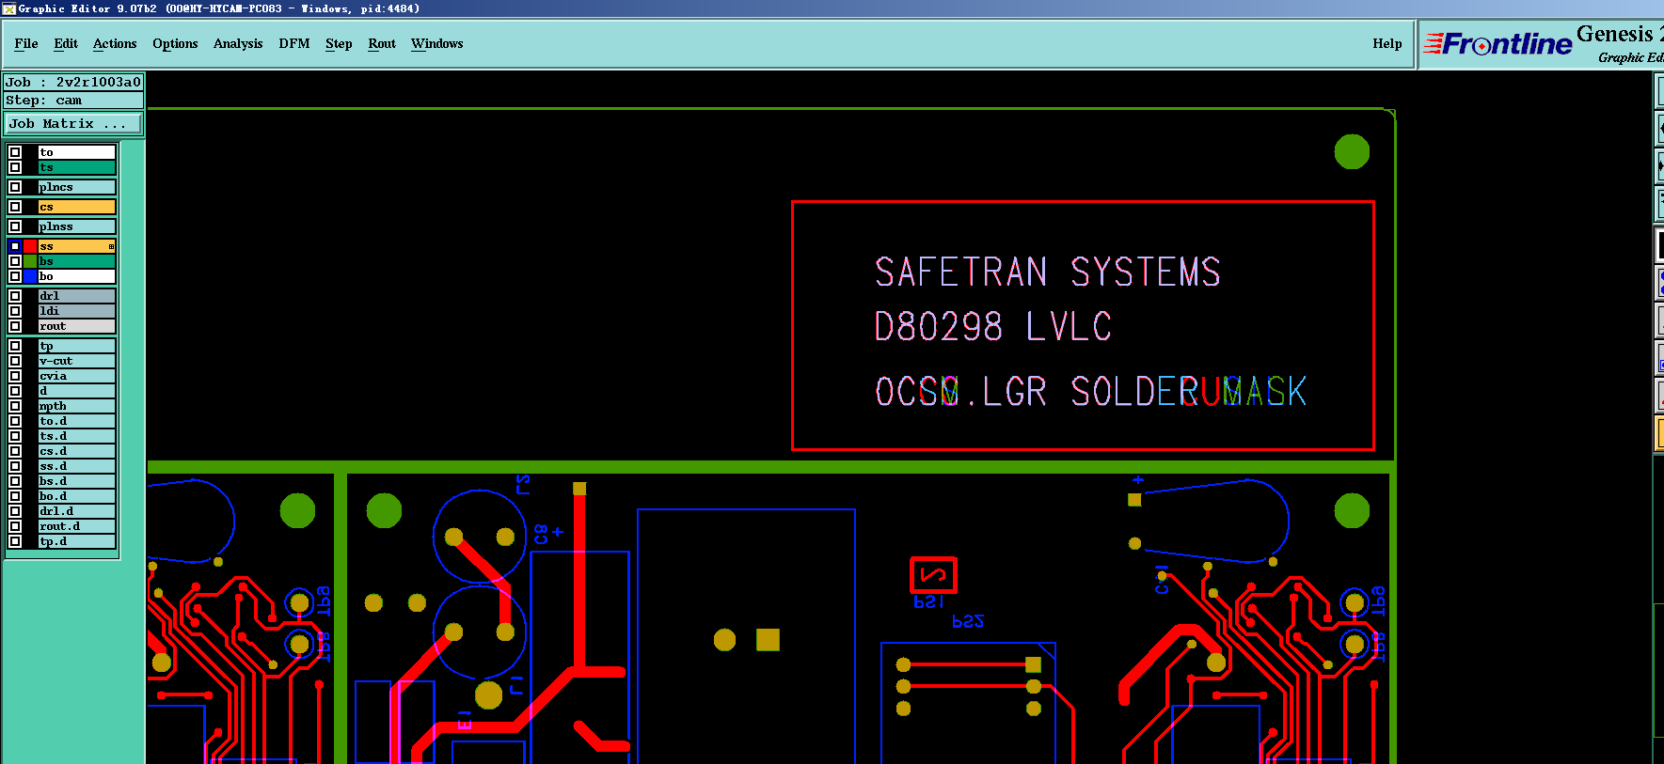Click the Frontline logo
Image resolution: width=1664 pixels, height=764 pixels.
click(x=1498, y=43)
